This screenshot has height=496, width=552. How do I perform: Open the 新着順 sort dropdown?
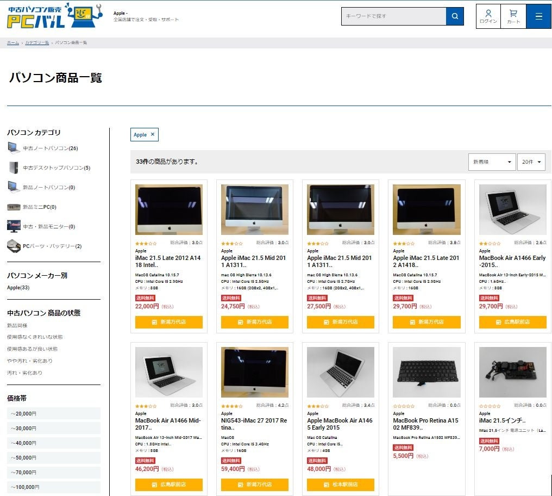point(492,162)
